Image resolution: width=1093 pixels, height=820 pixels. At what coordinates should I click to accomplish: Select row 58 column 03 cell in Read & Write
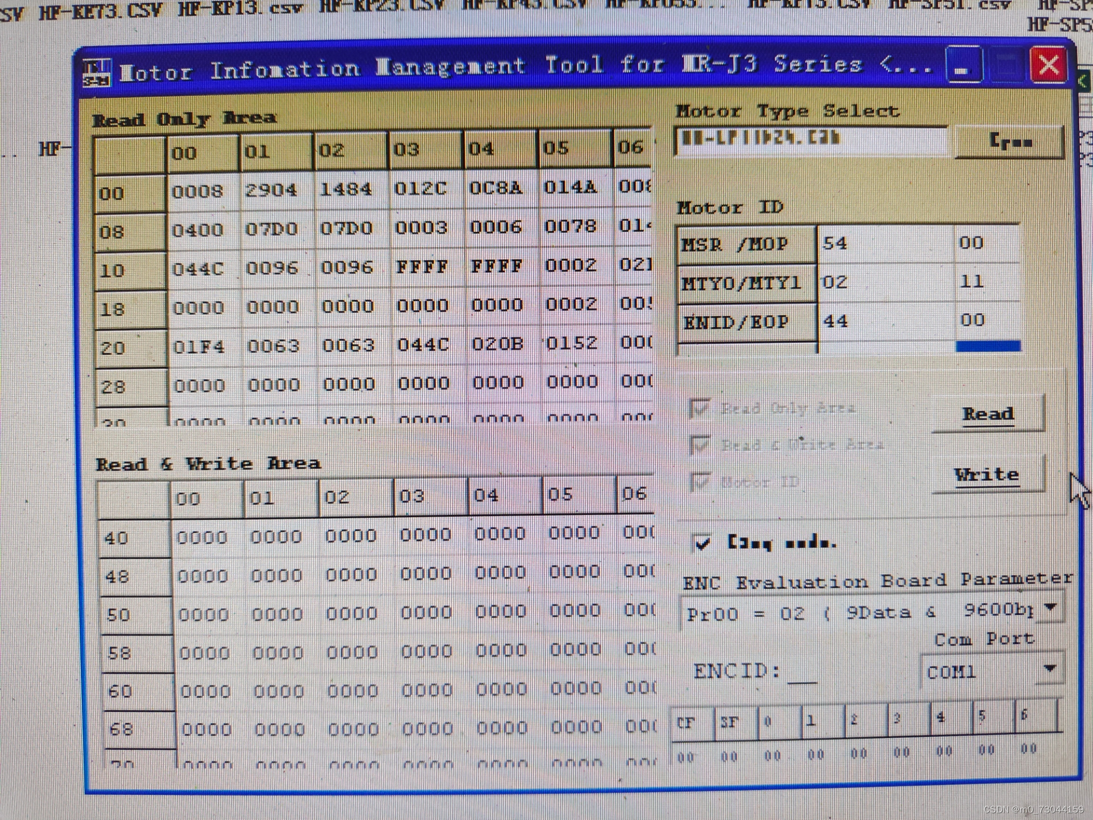(x=432, y=651)
